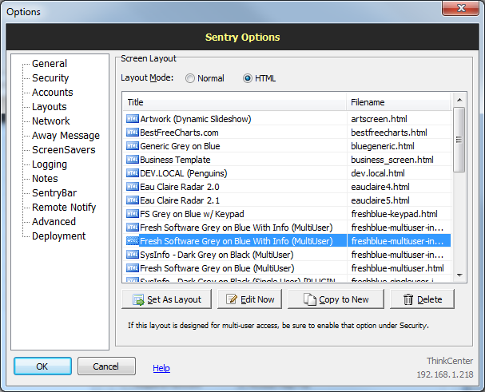Open the Notes section

pyautogui.click(x=45, y=178)
